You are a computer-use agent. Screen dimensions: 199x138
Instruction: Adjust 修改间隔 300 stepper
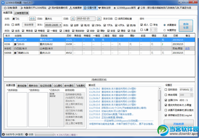pos(191,95)
